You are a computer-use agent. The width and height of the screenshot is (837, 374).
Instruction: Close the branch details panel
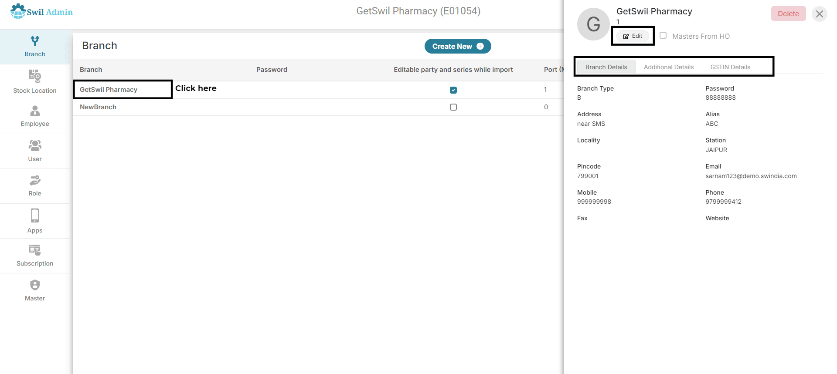820,14
